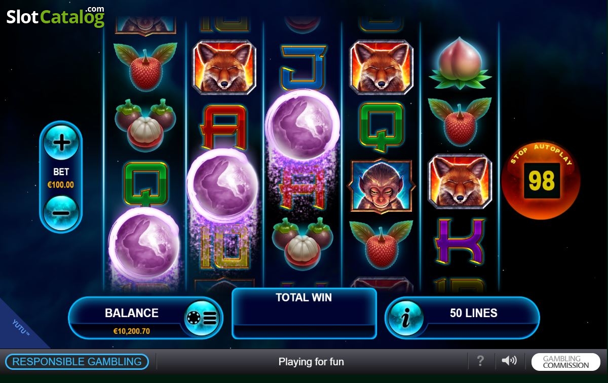Viewport: 608px width, 383px height.
Task: Open the Responsible Gambling link
Action: [x=77, y=362]
